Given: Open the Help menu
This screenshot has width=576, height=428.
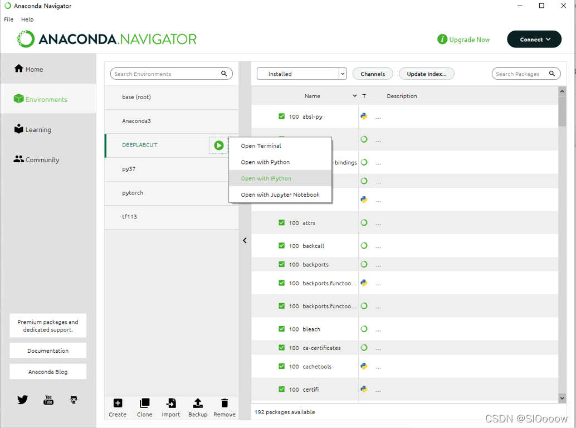Looking at the screenshot, I should tap(27, 20).
